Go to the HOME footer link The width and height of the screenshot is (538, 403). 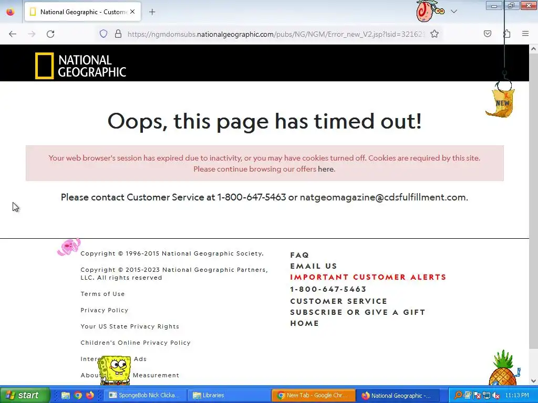tap(305, 323)
